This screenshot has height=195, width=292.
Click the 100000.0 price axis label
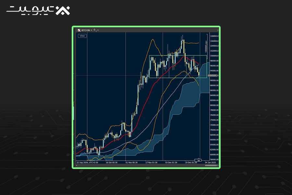coord(214,56)
